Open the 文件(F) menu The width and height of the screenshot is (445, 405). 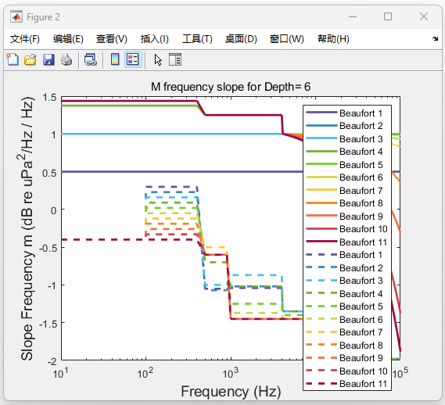point(25,39)
